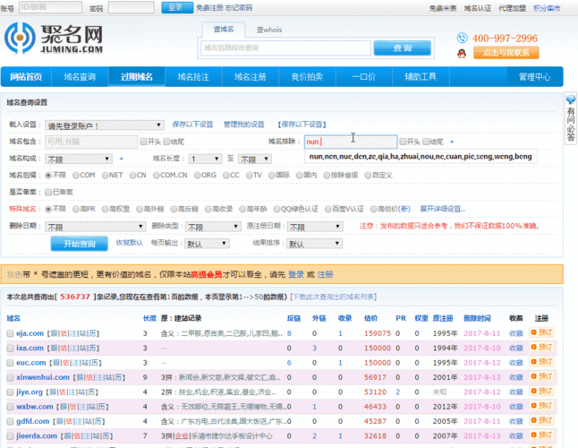Click the 免费注册 link at top

[209, 8]
